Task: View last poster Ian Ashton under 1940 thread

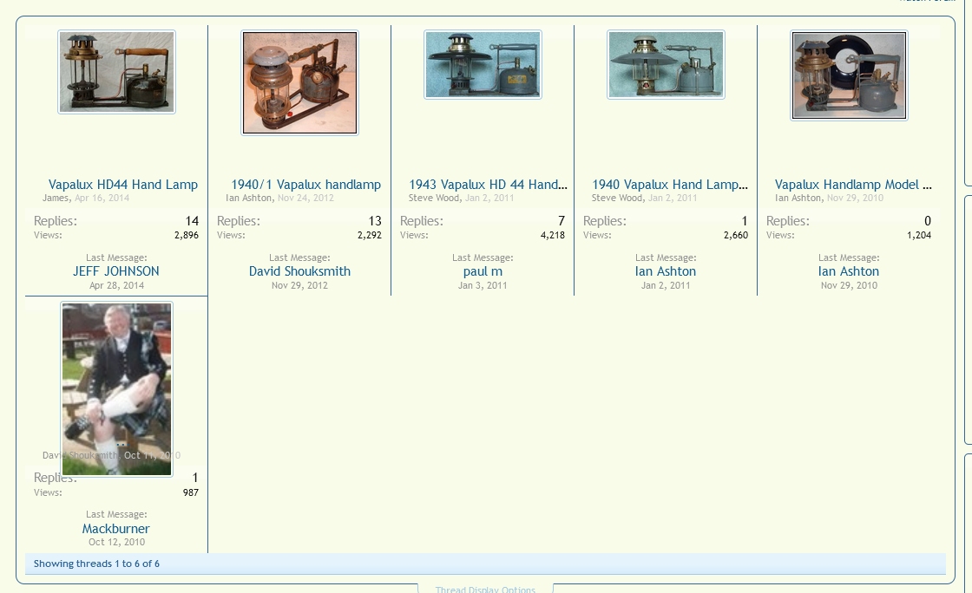Action: [x=665, y=271]
